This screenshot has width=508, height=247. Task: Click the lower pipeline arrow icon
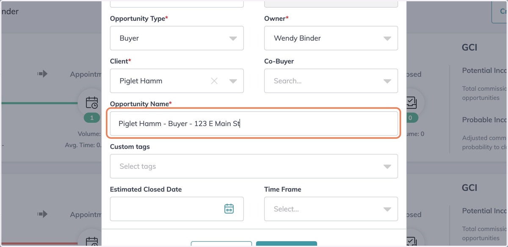click(x=42, y=214)
